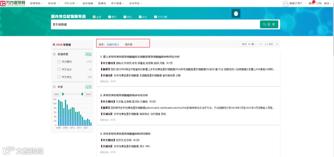334x157 pixels.
Task: Click the 万方医学网 logo
Action: 13,3
